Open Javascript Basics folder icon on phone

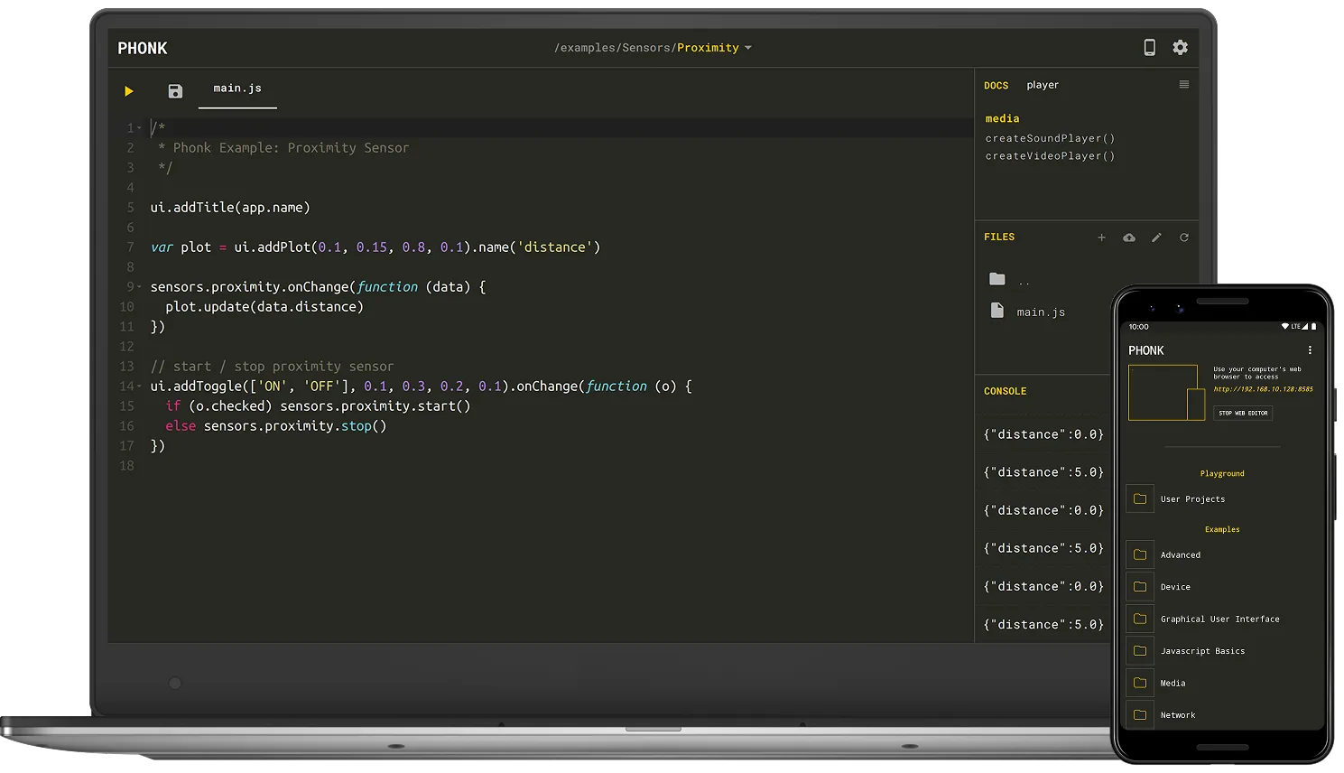click(x=1140, y=651)
